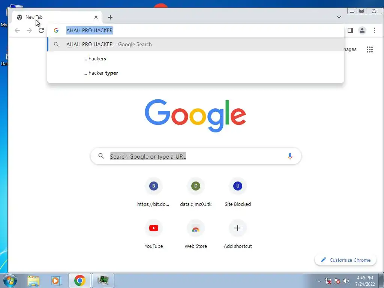Open the Site Blocked shortcut tile
The image size is (384, 288).
(237, 192)
